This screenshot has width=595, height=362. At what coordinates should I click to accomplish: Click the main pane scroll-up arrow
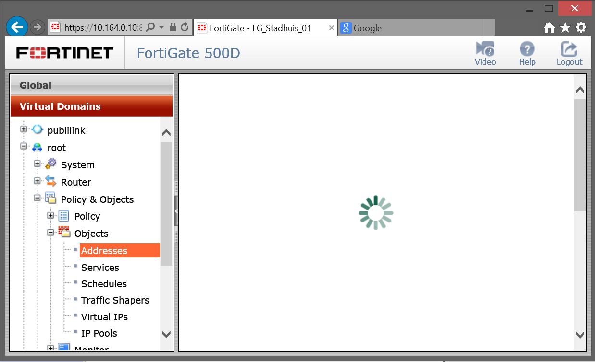coord(580,90)
